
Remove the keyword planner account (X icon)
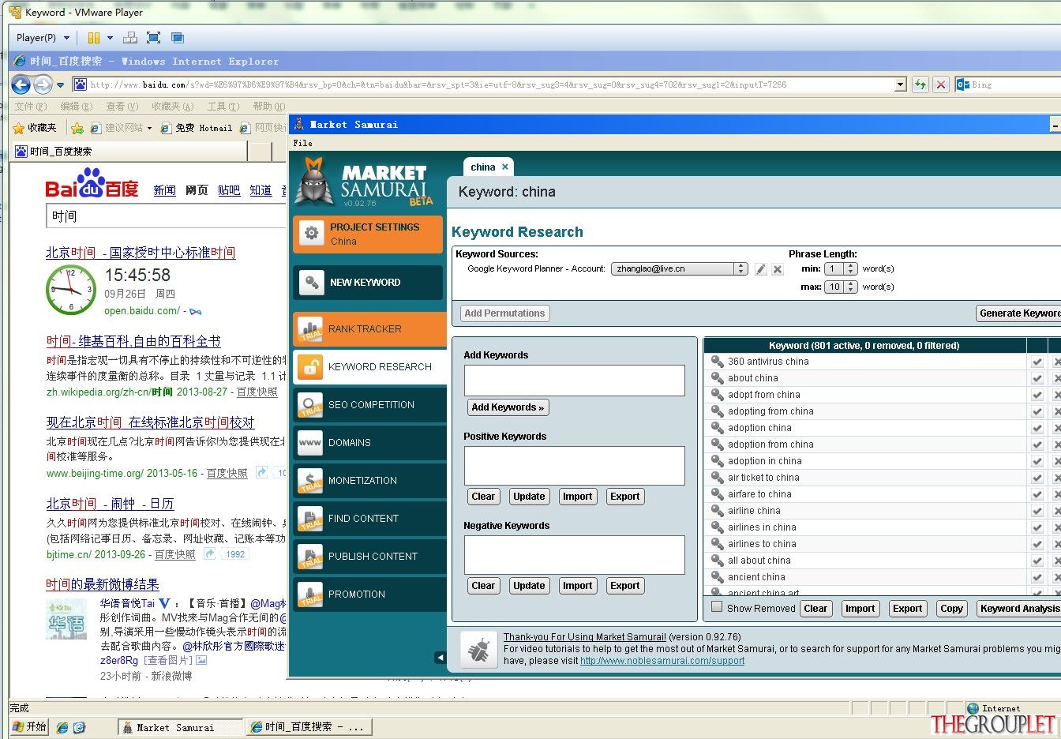click(x=778, y=269)
